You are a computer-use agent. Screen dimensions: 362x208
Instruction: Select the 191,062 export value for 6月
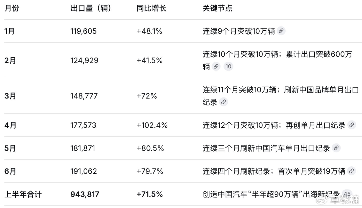point(84,171)
